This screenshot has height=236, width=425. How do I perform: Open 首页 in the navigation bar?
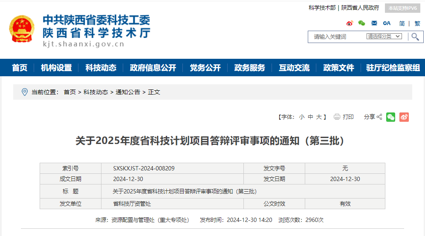[x=20, y=68]
